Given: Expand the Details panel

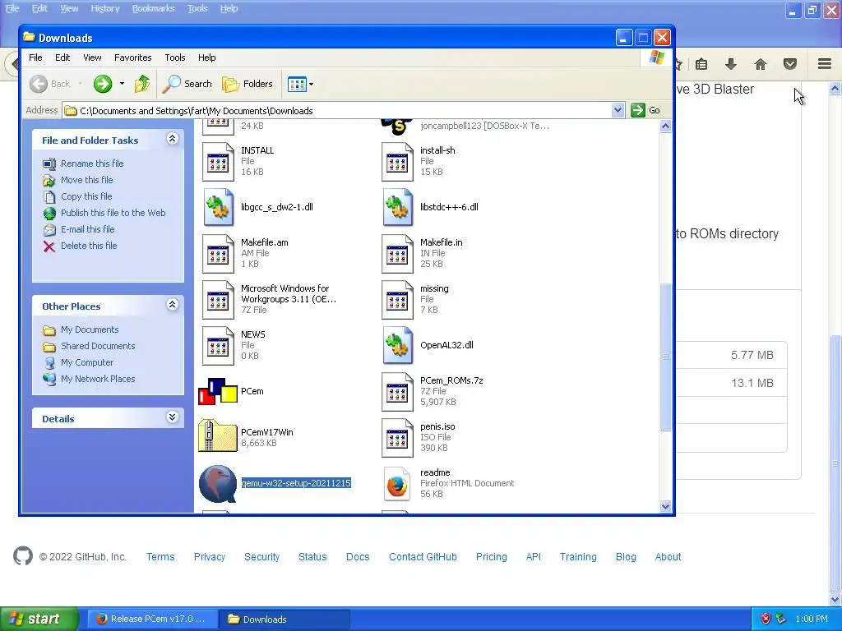Looking at the screenshot, I should 172,417.
